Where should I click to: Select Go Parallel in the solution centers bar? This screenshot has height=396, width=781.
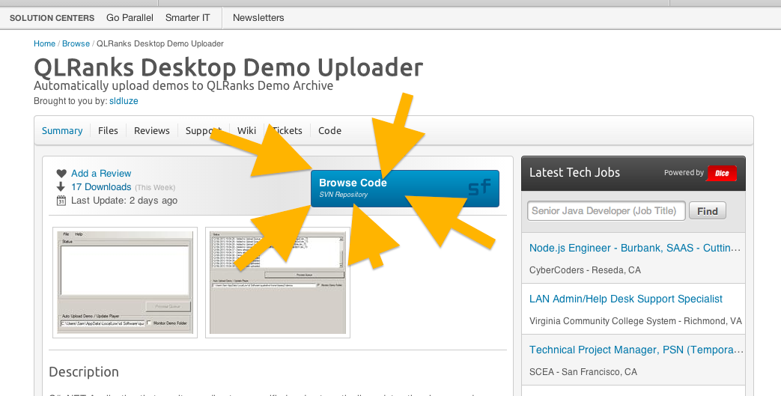click(x=130, y=17)
